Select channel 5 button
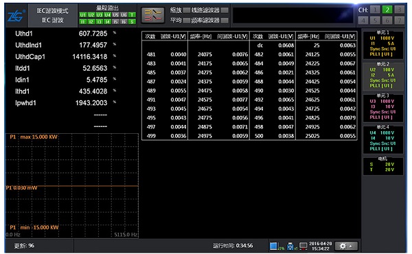Viewport: 412px width, 254px height. [x=375, y=20]
